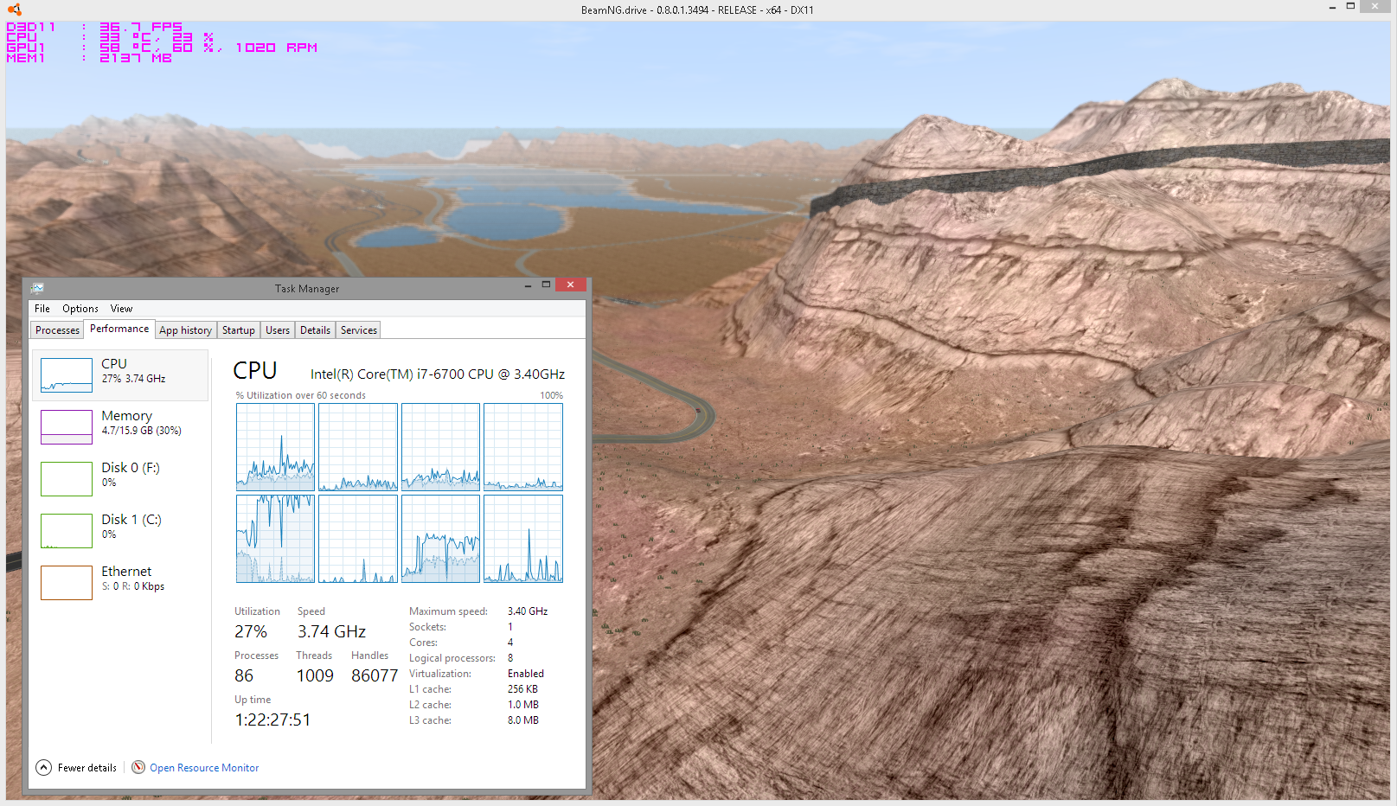
Task: Click the L3 cache value 8.0 MB
Action: pos(522,720)
